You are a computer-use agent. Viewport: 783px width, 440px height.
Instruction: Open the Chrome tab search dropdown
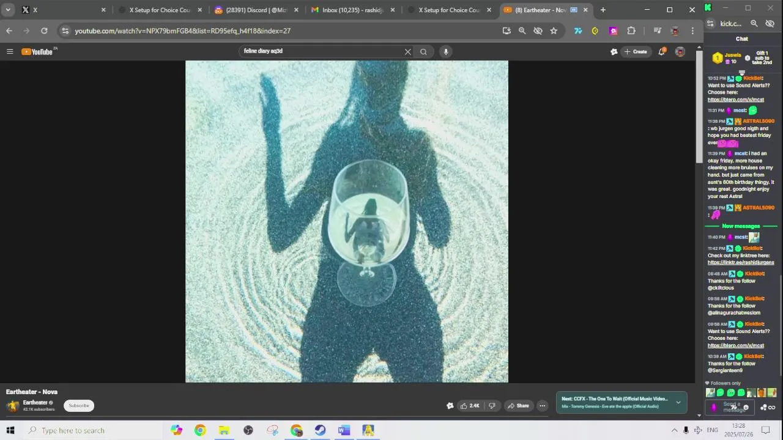(x=8, y=10)
